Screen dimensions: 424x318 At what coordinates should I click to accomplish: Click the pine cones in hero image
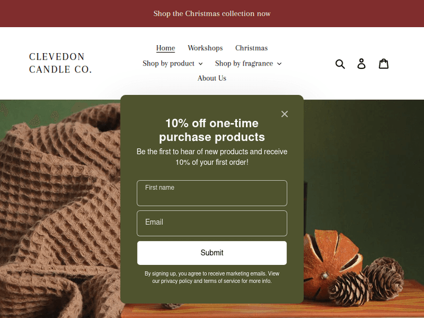(367, 281)
